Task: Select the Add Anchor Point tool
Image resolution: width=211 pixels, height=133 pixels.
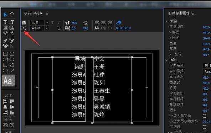Action: tap(5, 46)
